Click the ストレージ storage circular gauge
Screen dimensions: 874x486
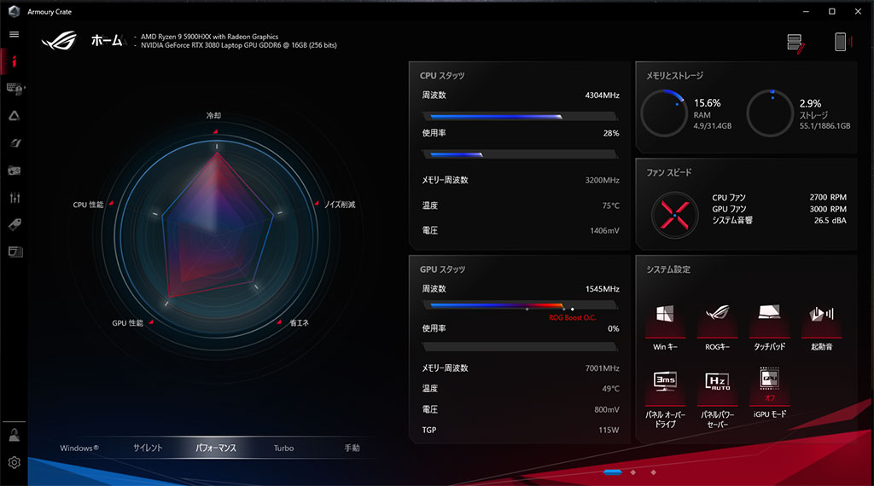pyautogui.click(x=770, y=113)
